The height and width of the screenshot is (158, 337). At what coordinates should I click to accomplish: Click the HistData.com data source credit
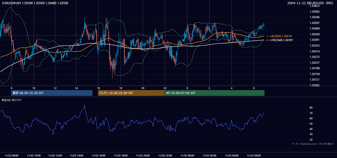click(313, 144)
